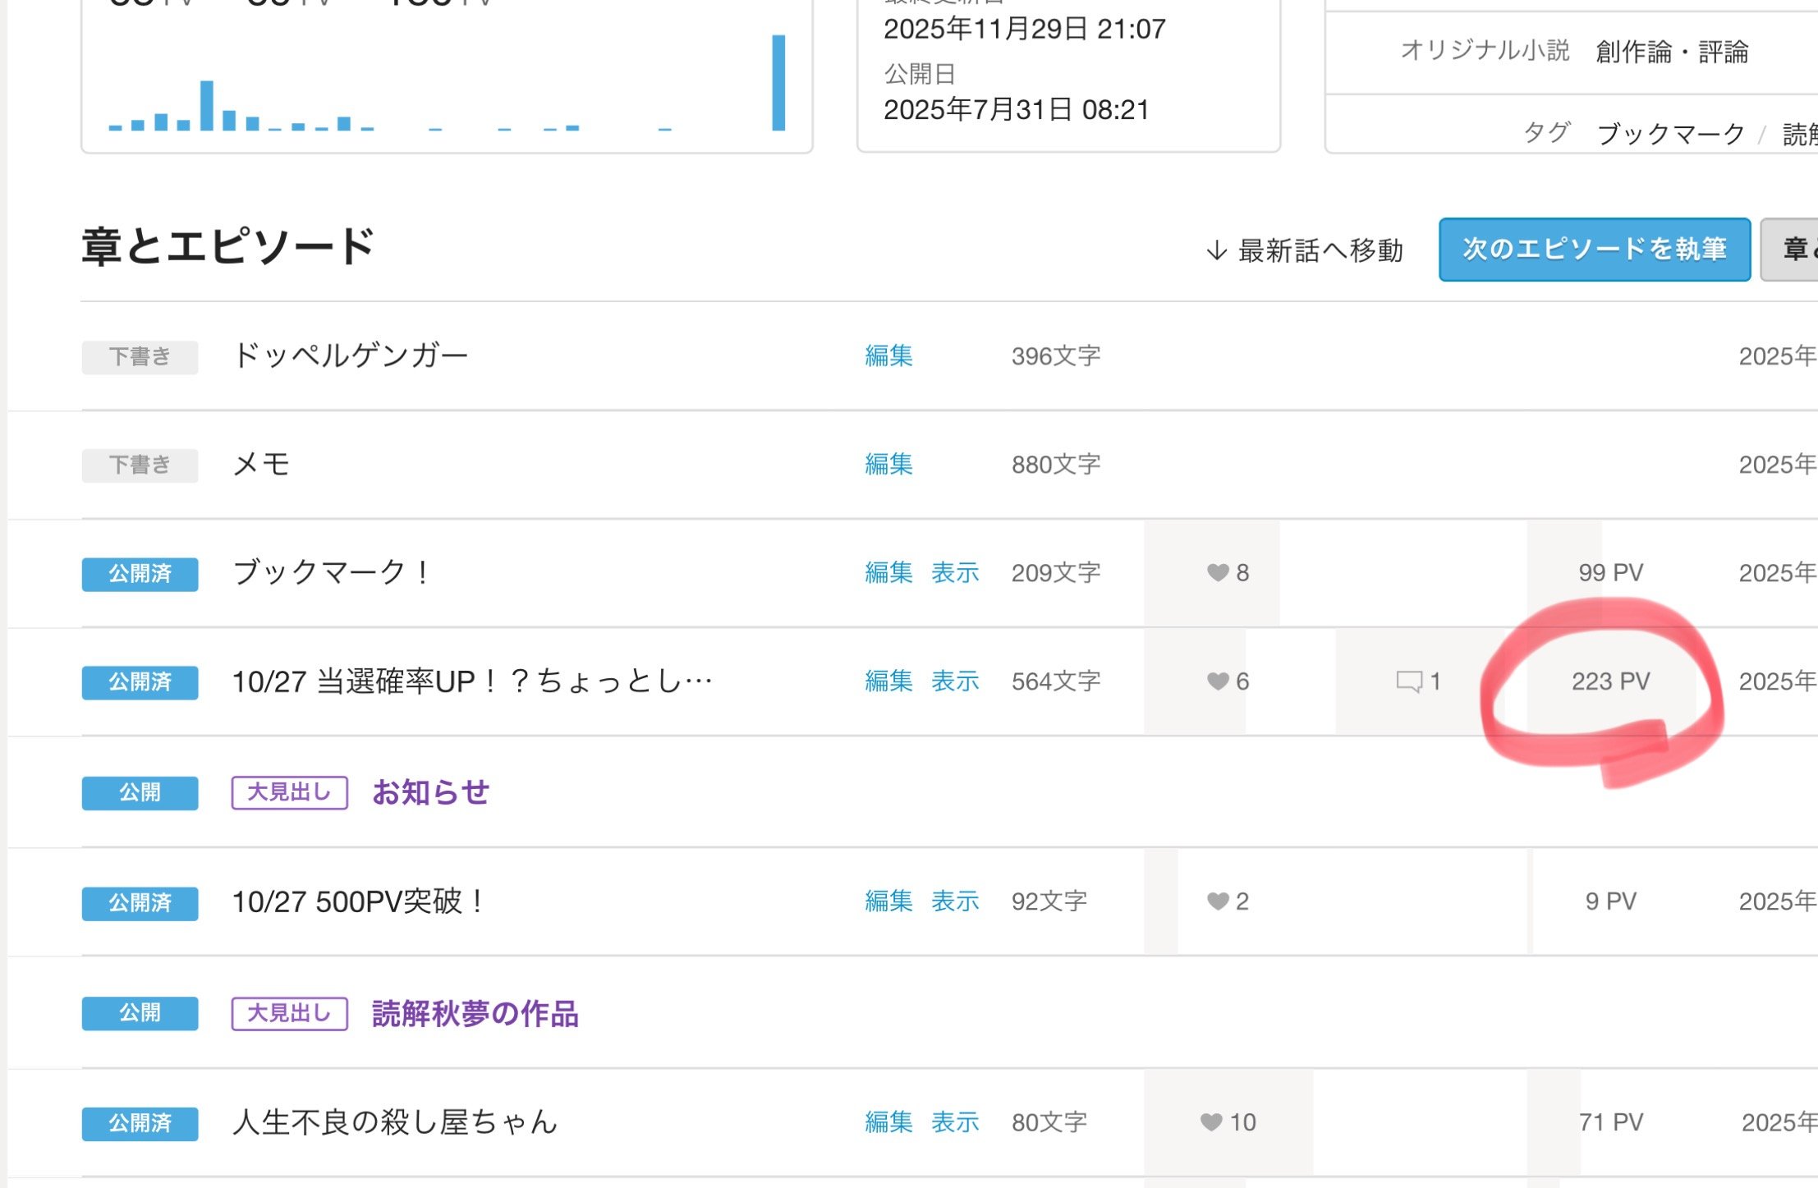Click the ブックマーク tag

pos(1670,134)
